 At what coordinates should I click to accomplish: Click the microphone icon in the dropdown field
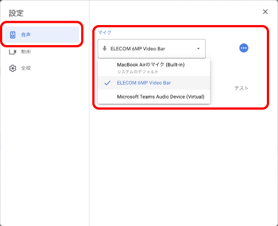[105, 48]
